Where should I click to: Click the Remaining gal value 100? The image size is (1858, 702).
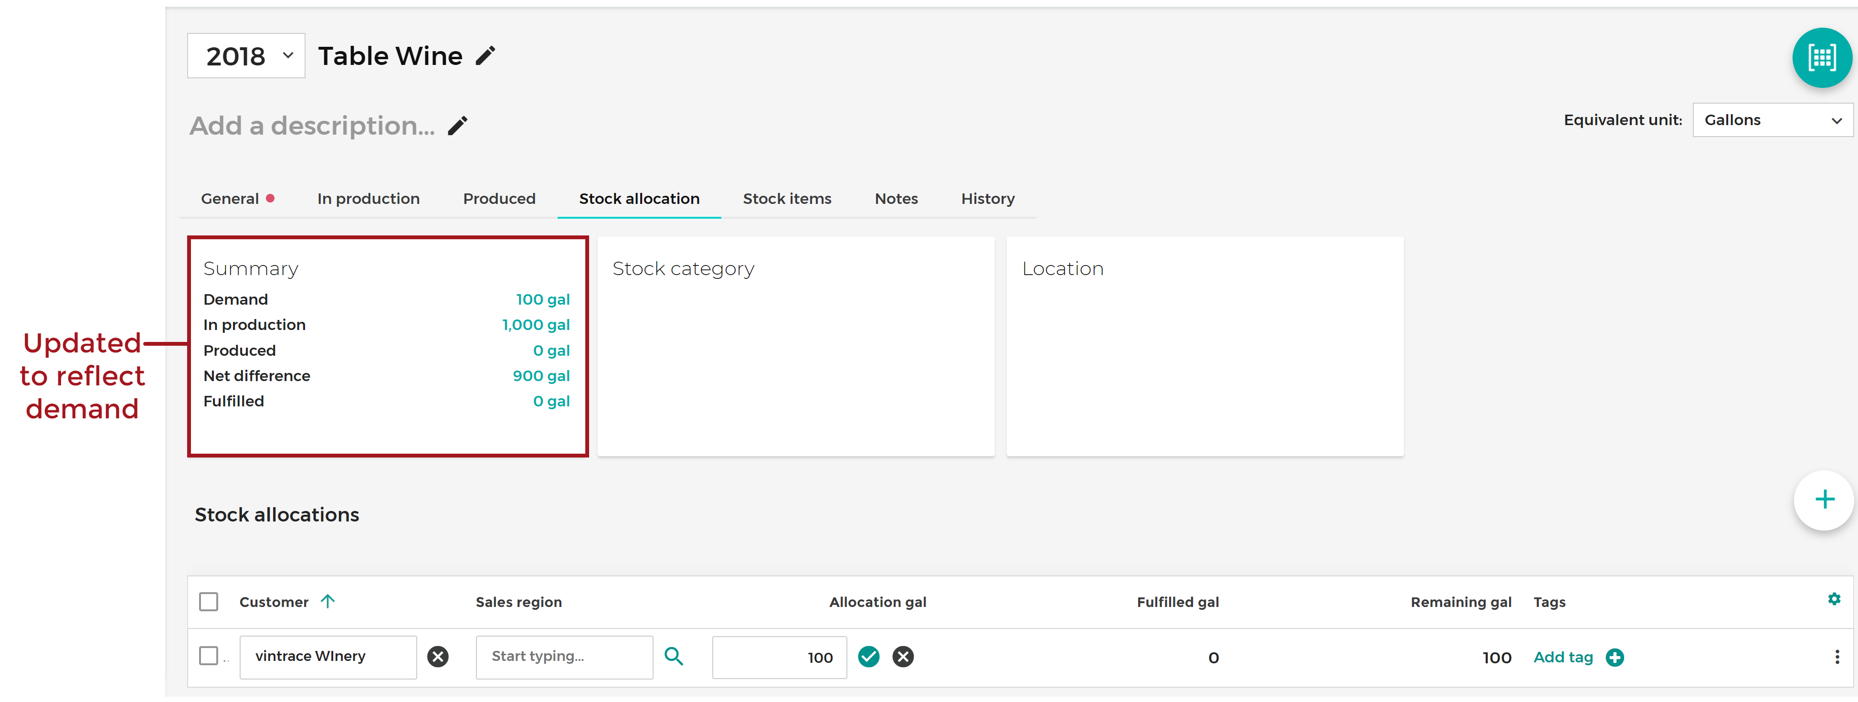1497,657
